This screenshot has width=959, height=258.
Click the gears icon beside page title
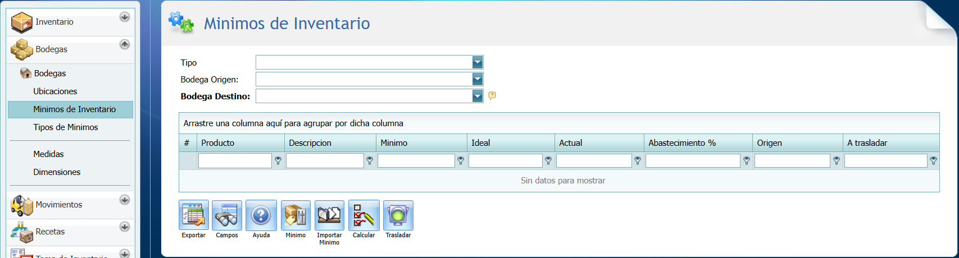pyautogui.click(x=181, y=22)
